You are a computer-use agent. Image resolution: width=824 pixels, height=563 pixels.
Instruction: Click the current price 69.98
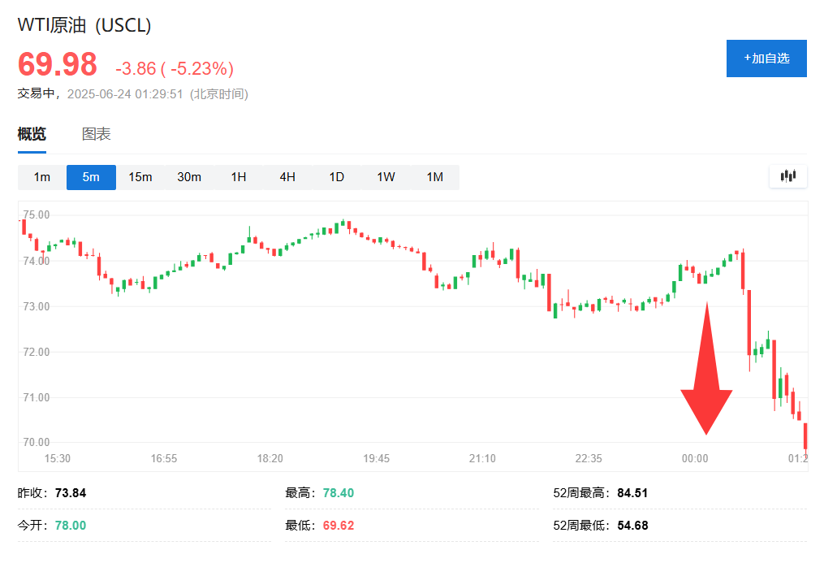(x=58, y=64)
